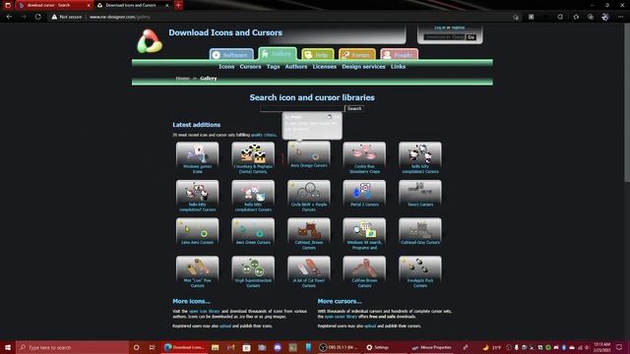The height and width of the screenshot is (354, 630).
Task: Open the Licenses submenu link
Action: (x=324, y=67)
